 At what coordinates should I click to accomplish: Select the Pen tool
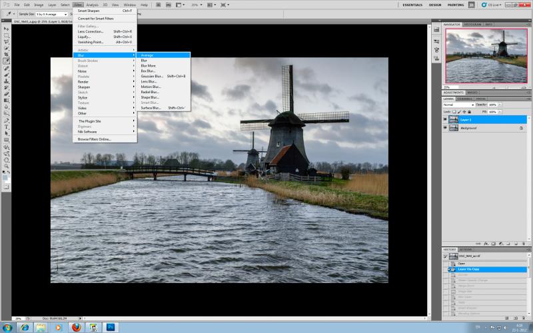tap(6, 121)
